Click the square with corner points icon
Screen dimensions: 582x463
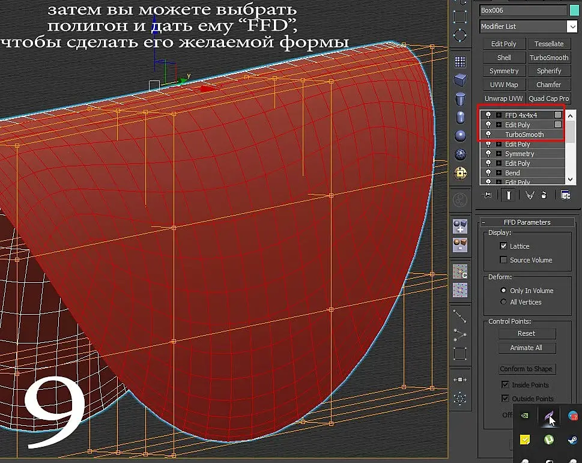[x=460, y=354]
